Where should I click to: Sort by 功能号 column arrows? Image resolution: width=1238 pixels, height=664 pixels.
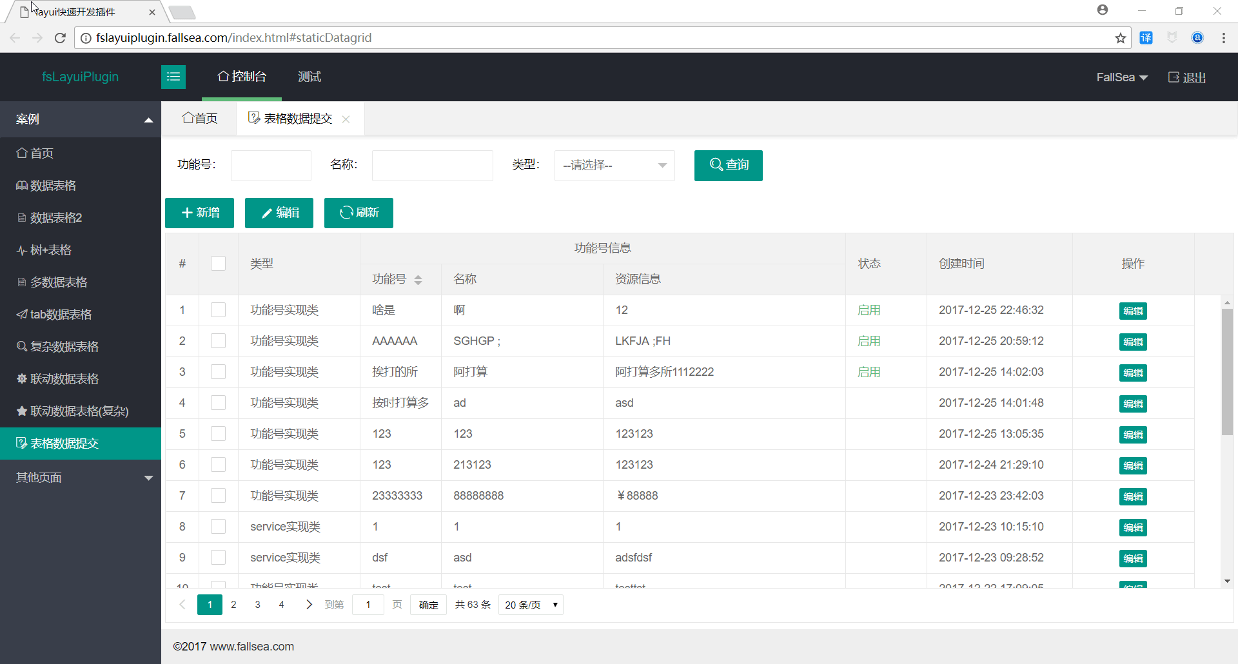(x=418, y=280)
